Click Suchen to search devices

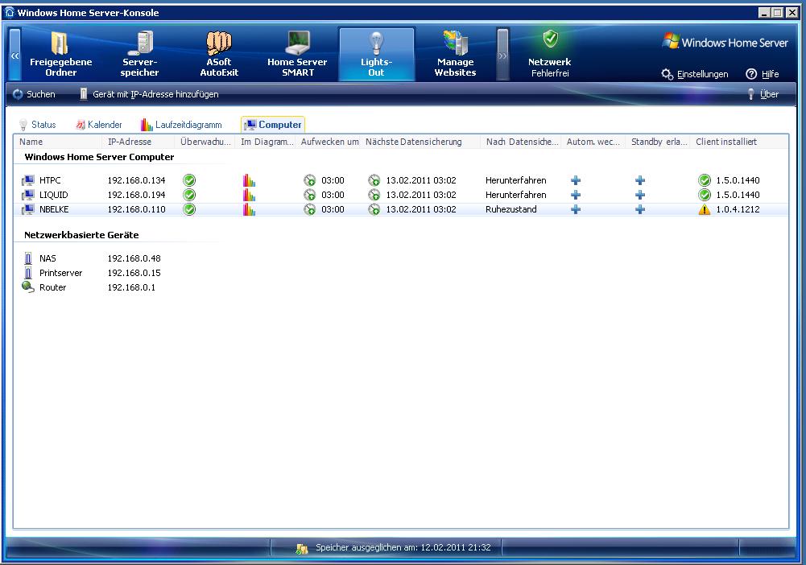(34, 94)
